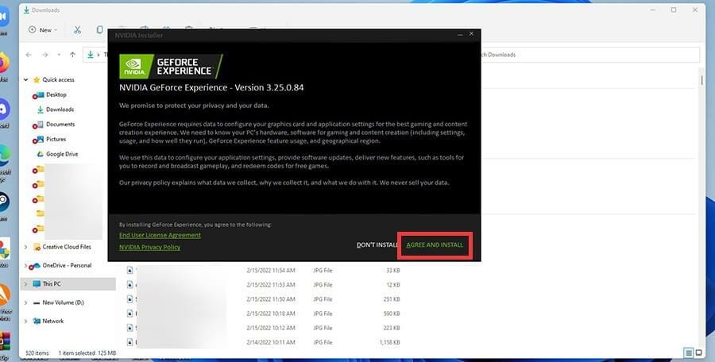Select the 2/15/2022 10:12 AM JPG file row
This screenshot has width=715, height=362.
(x=265, y=328)
